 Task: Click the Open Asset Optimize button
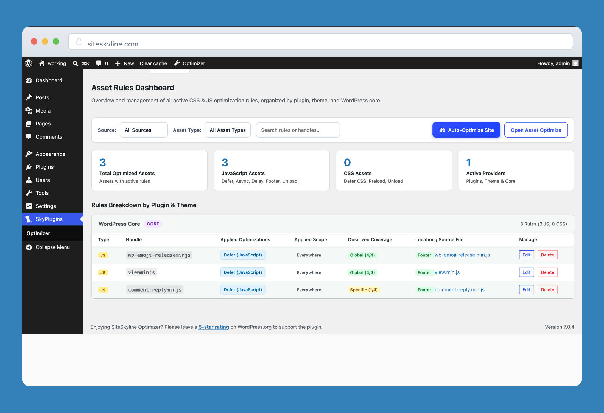coord(536,130)
